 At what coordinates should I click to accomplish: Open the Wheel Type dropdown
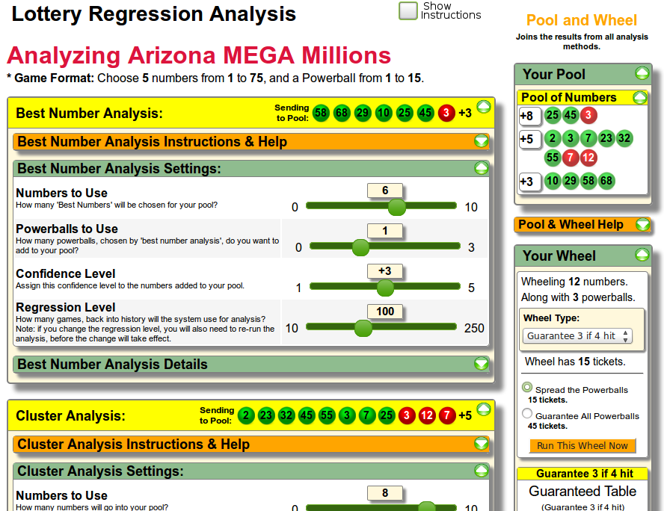(x=577, y=336)
